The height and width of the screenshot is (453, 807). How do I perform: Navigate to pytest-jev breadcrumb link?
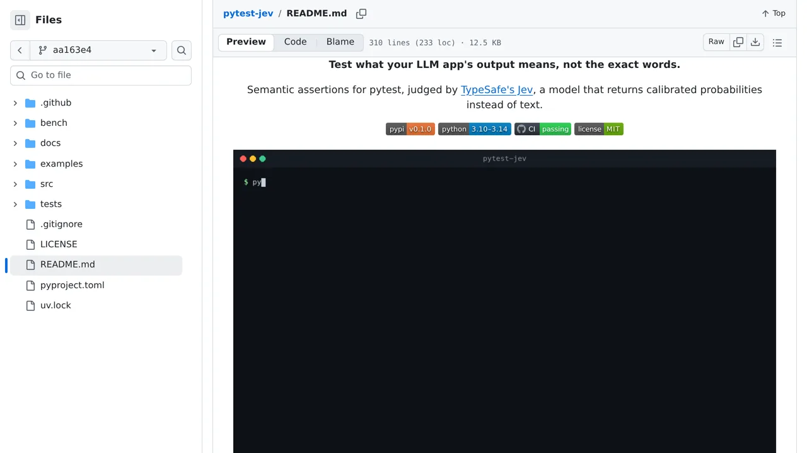pos(248,13)
